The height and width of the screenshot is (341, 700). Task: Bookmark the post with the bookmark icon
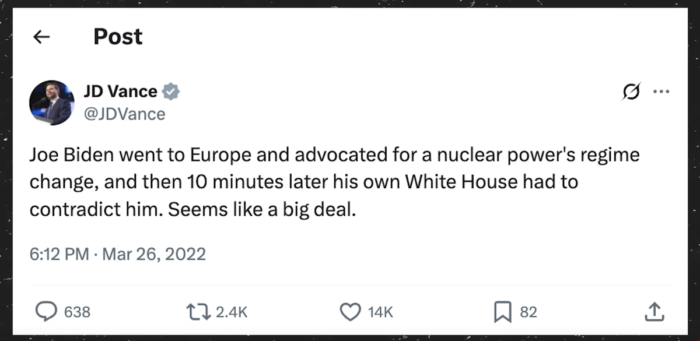(502, 312)
